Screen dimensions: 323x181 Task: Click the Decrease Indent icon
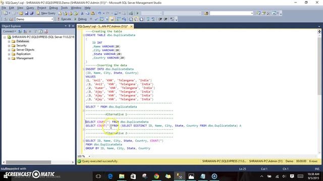point(160,19)
